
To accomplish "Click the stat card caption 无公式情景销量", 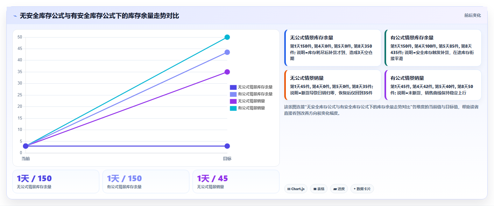I will (210, 187).
